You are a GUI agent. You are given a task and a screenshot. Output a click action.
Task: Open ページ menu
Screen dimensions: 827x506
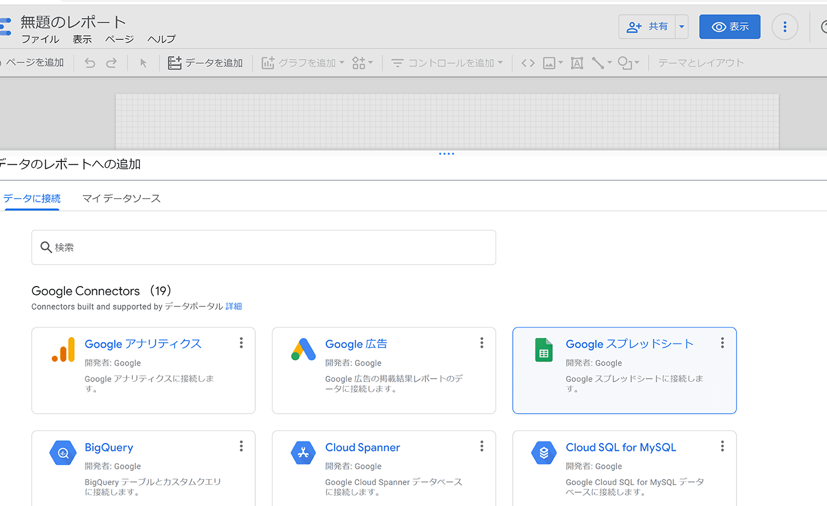click(x=120, y=39)
